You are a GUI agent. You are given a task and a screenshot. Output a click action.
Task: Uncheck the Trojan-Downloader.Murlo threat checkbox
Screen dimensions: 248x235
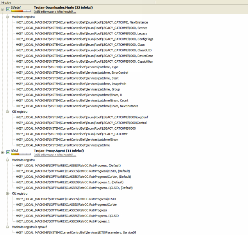pyautogui.click(x=8, y=9)
